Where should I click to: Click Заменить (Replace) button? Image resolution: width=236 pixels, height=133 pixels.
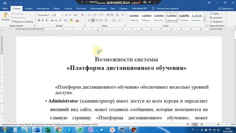coord(216,18)
